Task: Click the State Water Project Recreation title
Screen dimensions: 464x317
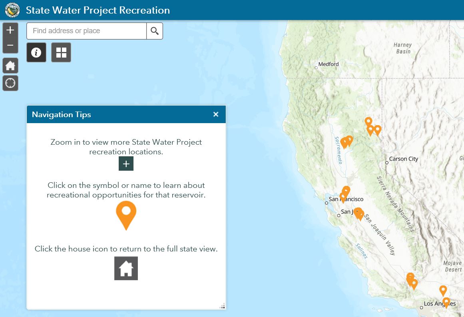Action: (98, 10)
